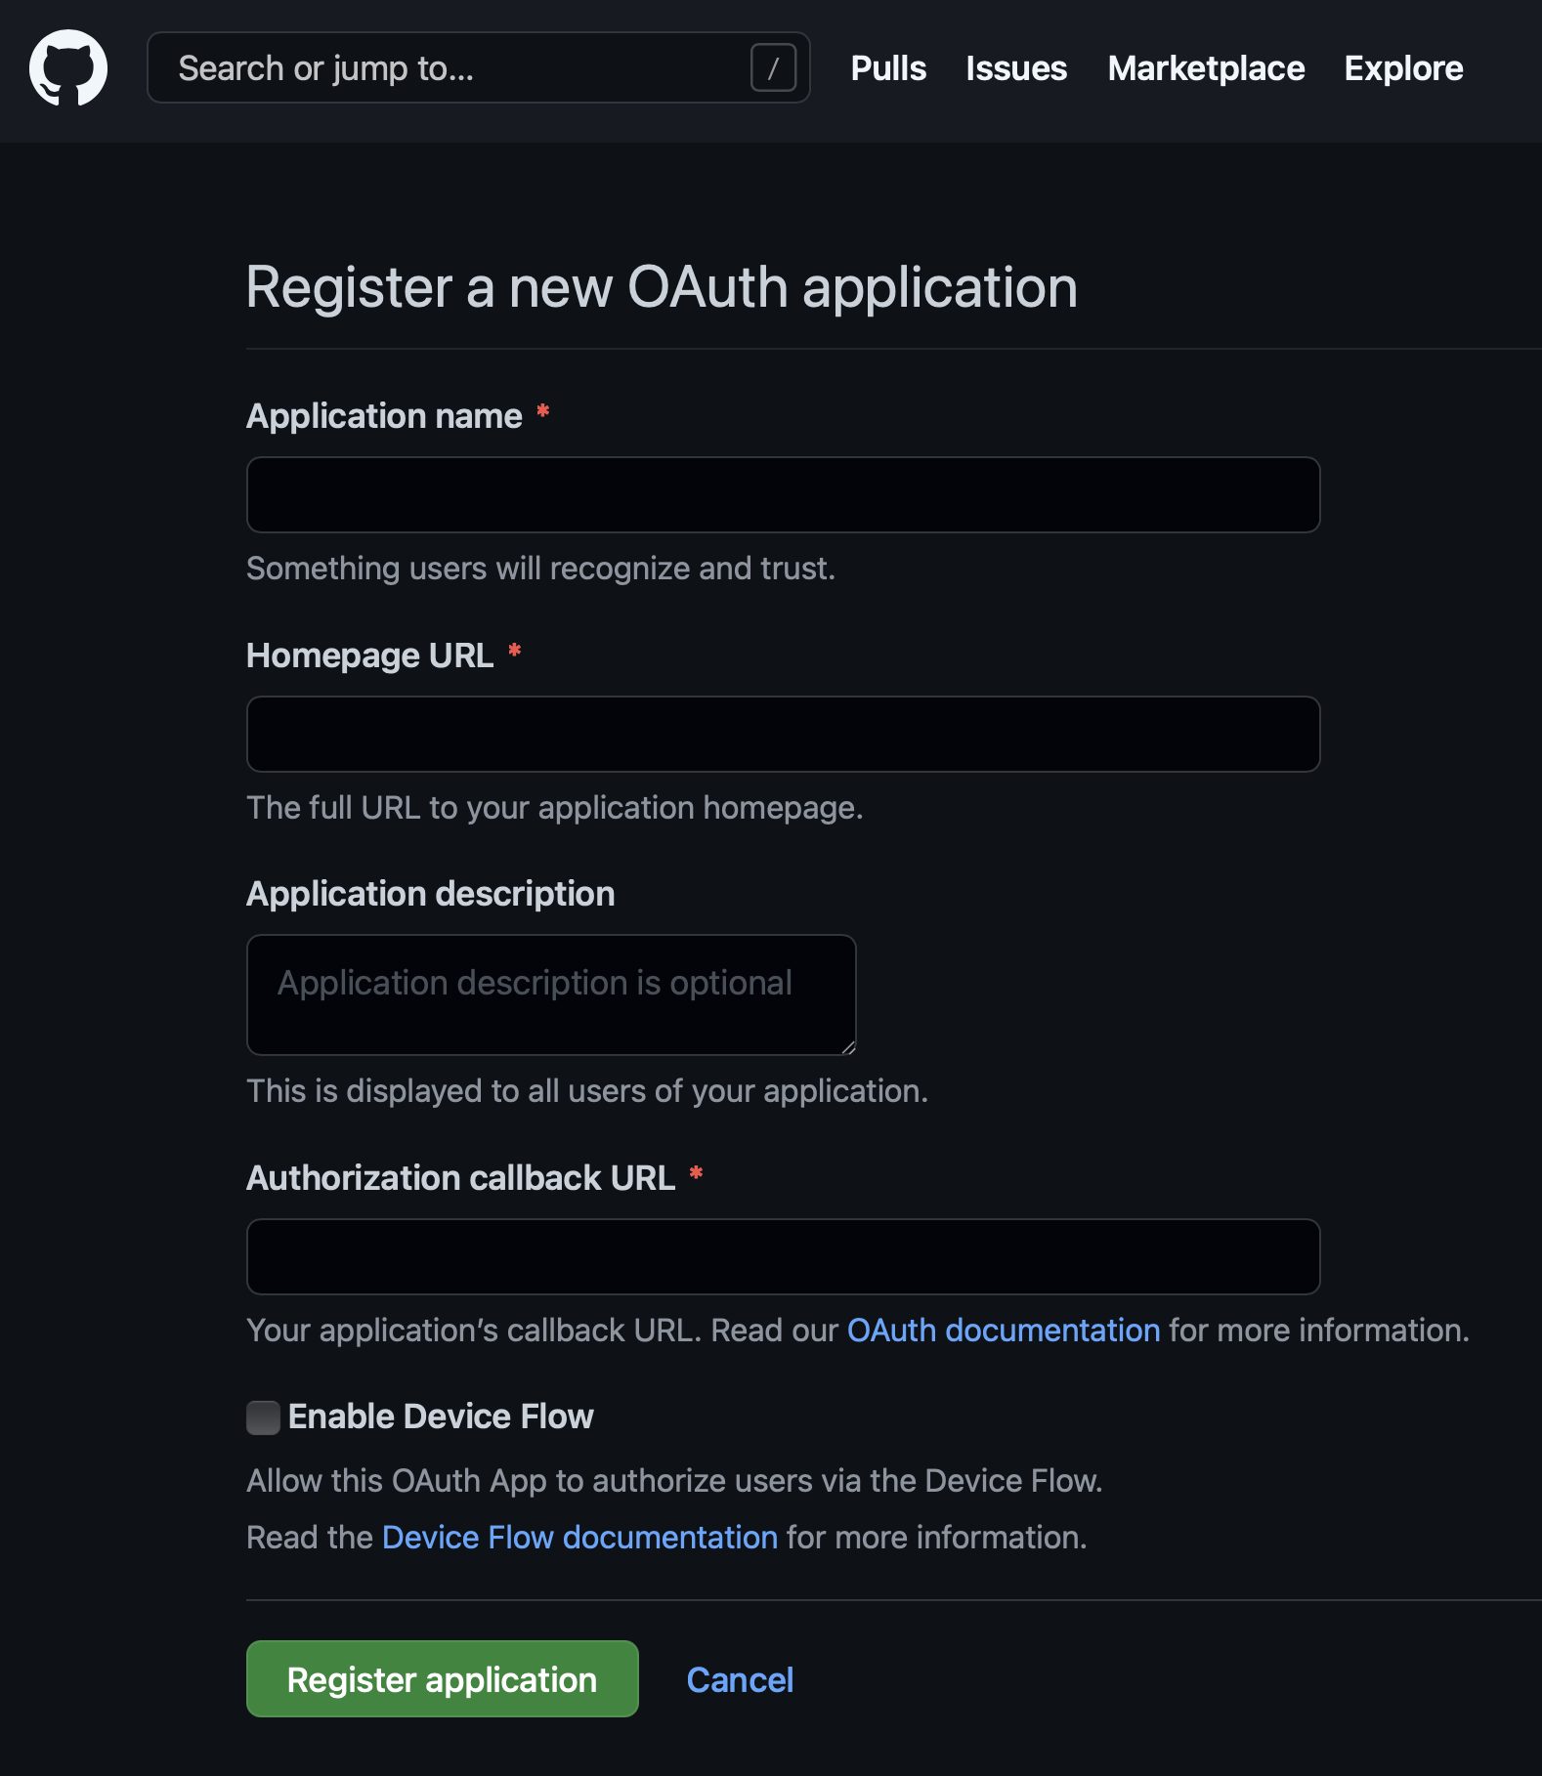Click the Homepage URL input field
This screenshot has height=1776, width=1542.
coord(782,734)
